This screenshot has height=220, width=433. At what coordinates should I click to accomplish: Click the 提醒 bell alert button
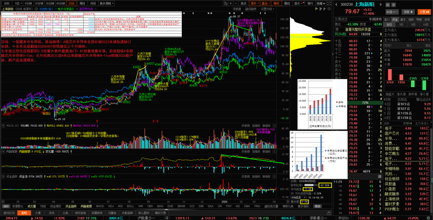[408, 12]
